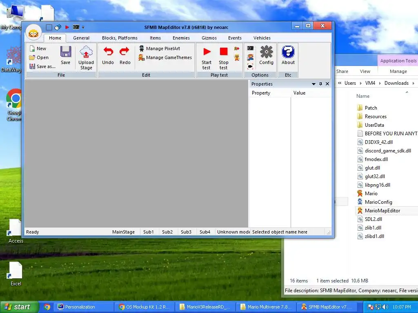This screenshot has height=313, width=418.
Task: Choose Save as... in File group
Action: click(x=42, y=66)
